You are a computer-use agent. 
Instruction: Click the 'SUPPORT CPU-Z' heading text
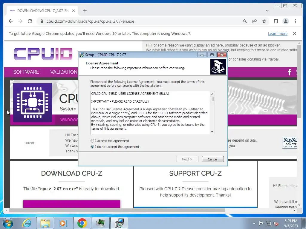[195, 173]
